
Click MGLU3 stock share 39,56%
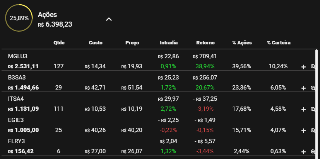[x=241, y=66]
